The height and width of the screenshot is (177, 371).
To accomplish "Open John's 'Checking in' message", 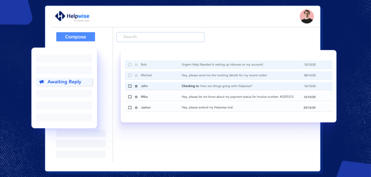I will (x=216, y=86).
